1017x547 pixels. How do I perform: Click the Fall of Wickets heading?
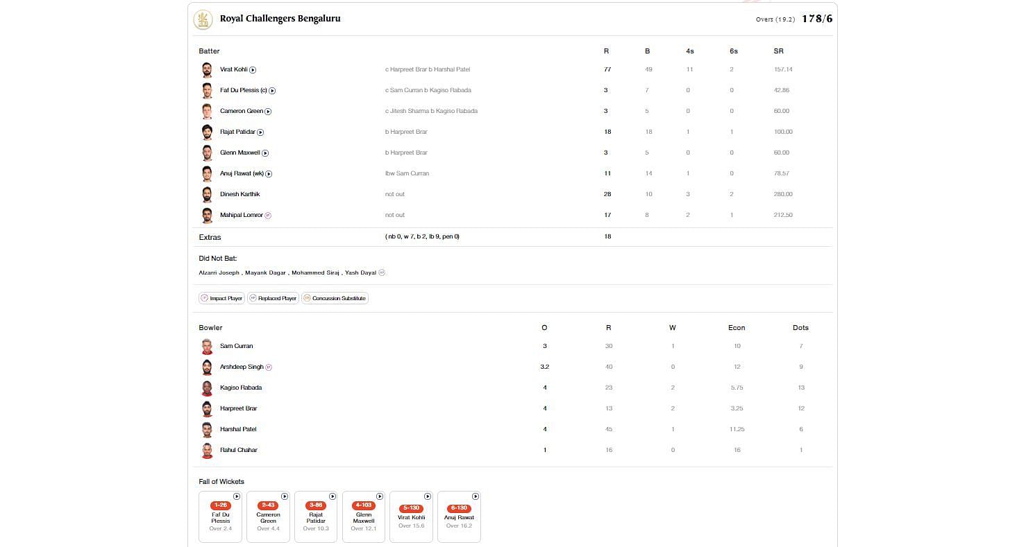pos(221,482)
